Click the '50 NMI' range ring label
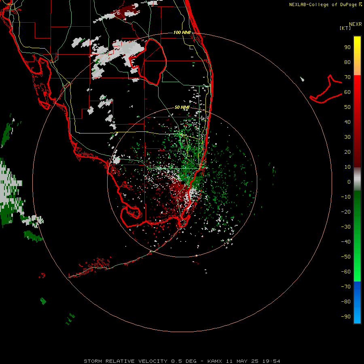 point(182,107)
